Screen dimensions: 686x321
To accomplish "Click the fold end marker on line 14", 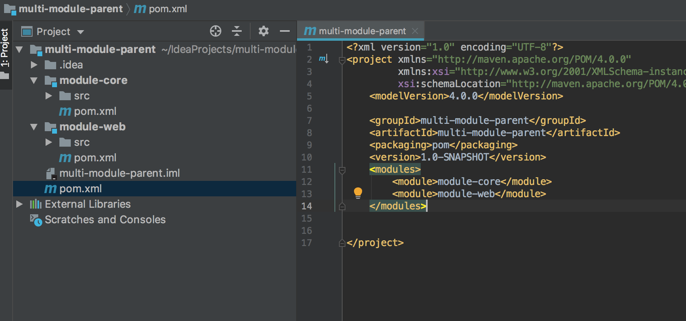I will pyautogui.click(x=342, y=207).
